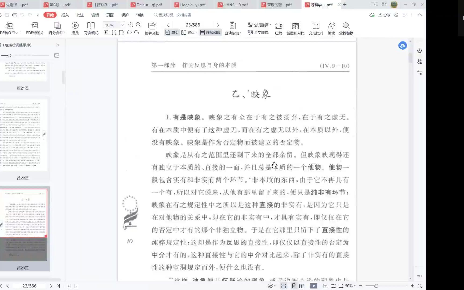Click the 全文翻译 full-text translate button
Viewport: 464px width, 290px height.
[258, 32]
